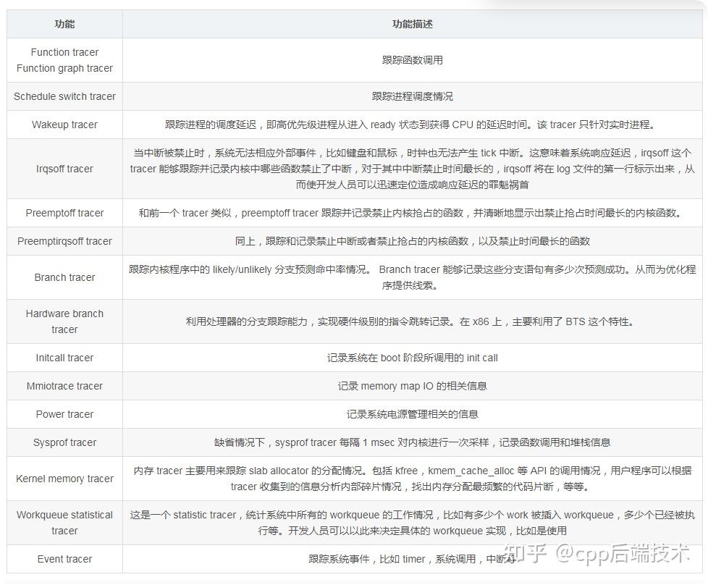Viewport: 708px width, 585px height.
Task: Select the Sysprof tracer label
Action: 64,442
